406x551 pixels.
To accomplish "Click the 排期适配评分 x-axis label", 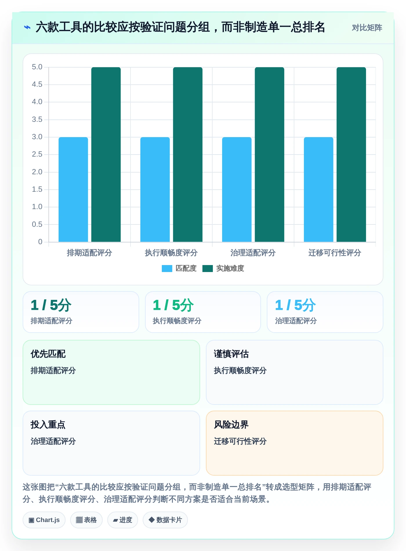I will click(90, 253).
